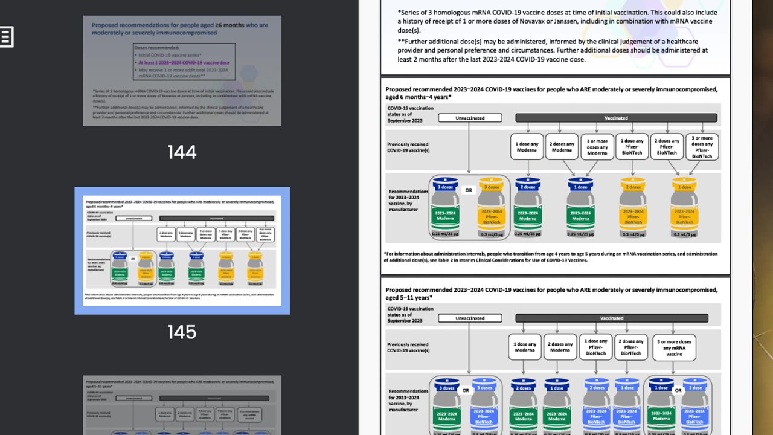The height and width of the screenshot is (435, 773).
Task: Click '3 or more doses any mRNA vaccine' box
Action: (674, 347)
